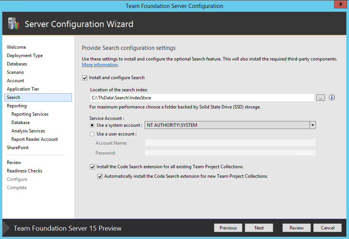Viewport: 349px width, 239px height.
Task: Click the Provide Search configuration settings heading
Action: pos(129,48)
